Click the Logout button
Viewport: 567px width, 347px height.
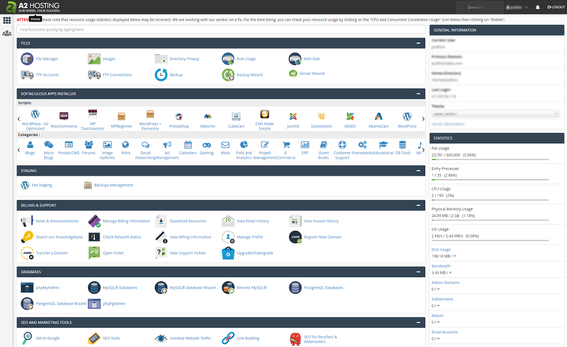[556, 7]
